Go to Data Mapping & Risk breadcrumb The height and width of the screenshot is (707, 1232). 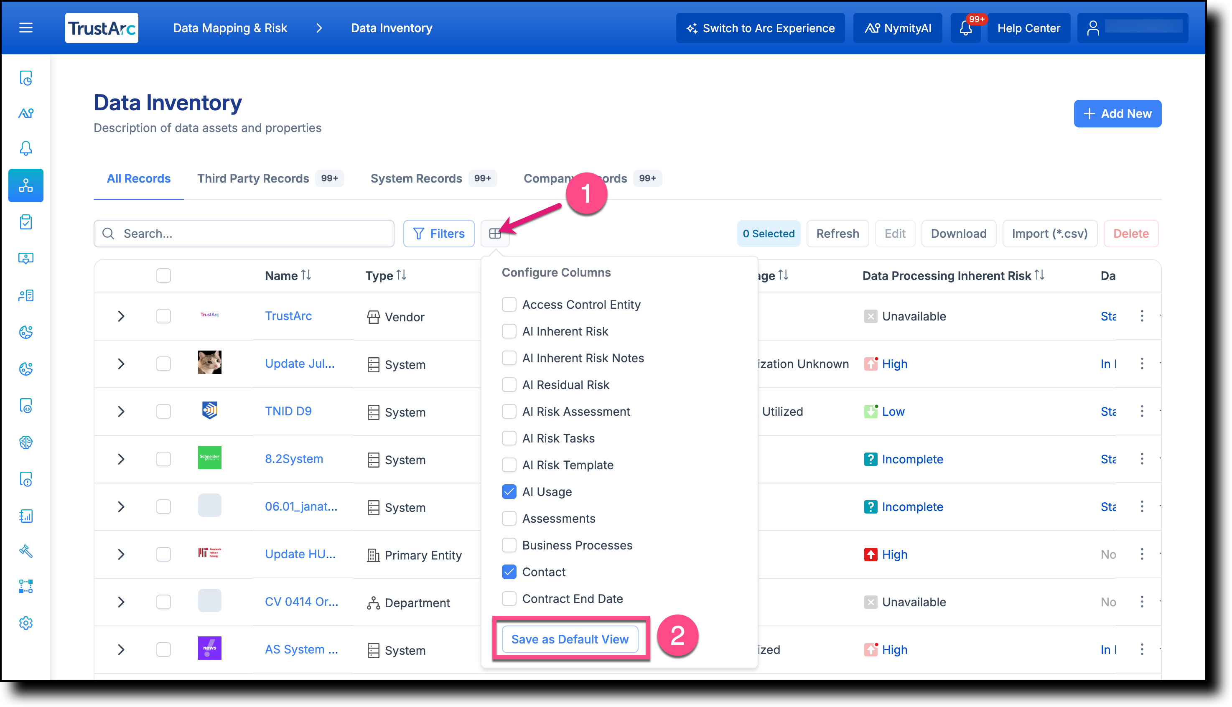[230, 28]
